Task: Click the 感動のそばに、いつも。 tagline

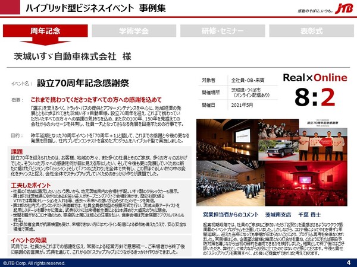Action: click(x=315, y=11)
